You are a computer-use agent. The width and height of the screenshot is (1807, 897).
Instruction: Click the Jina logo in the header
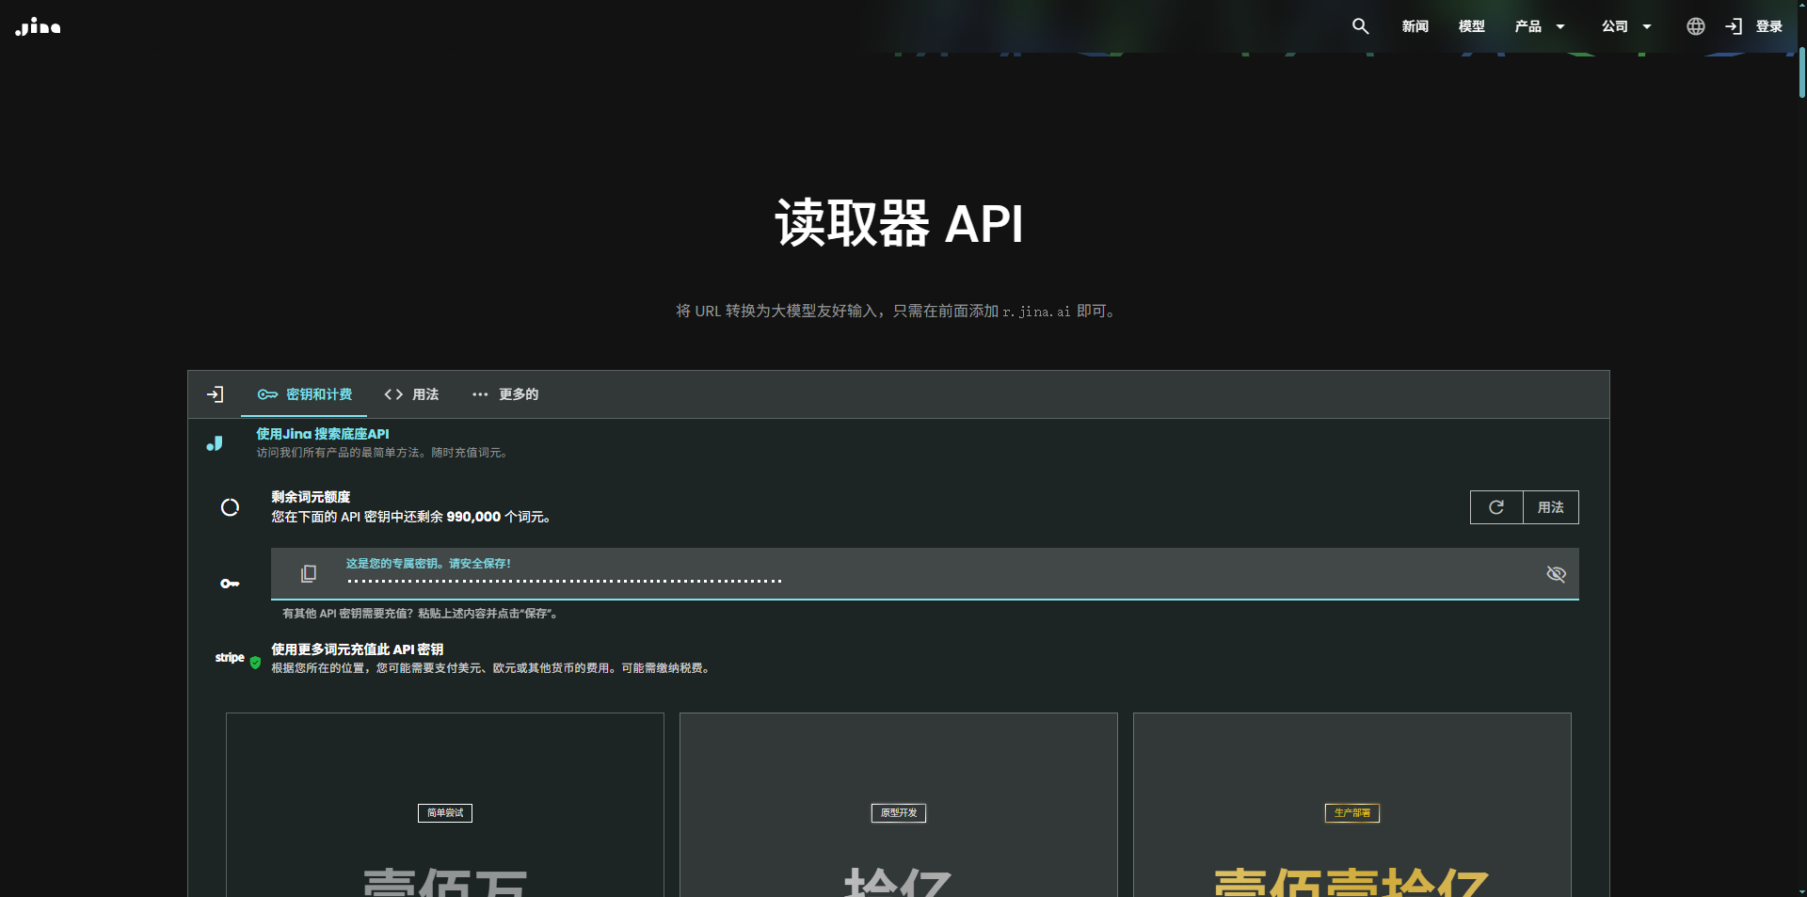tap(38, 26)
